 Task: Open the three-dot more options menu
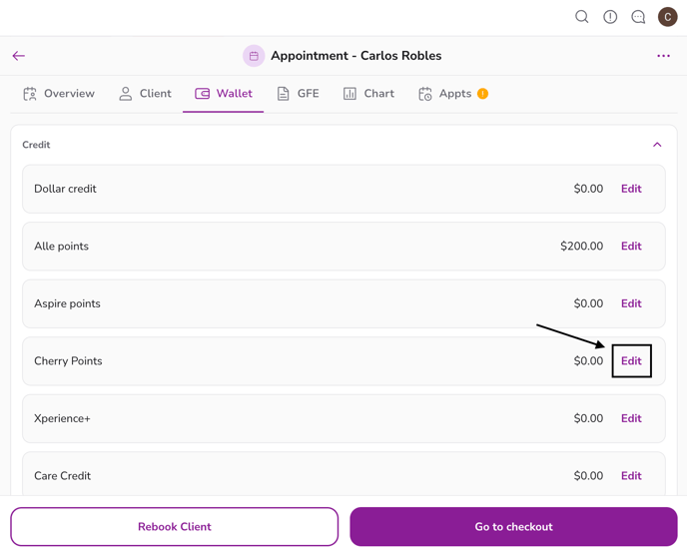tap(663, 56)
